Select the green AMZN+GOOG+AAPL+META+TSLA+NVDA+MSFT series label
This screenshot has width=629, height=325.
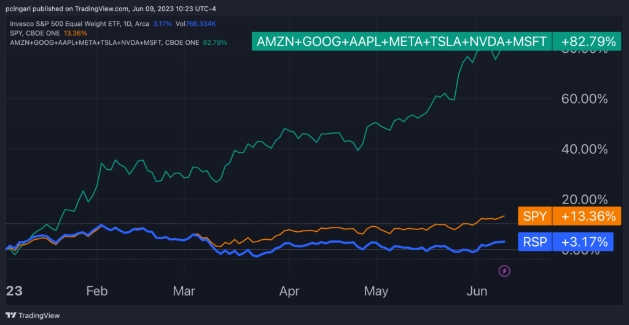tap(402, 42)
